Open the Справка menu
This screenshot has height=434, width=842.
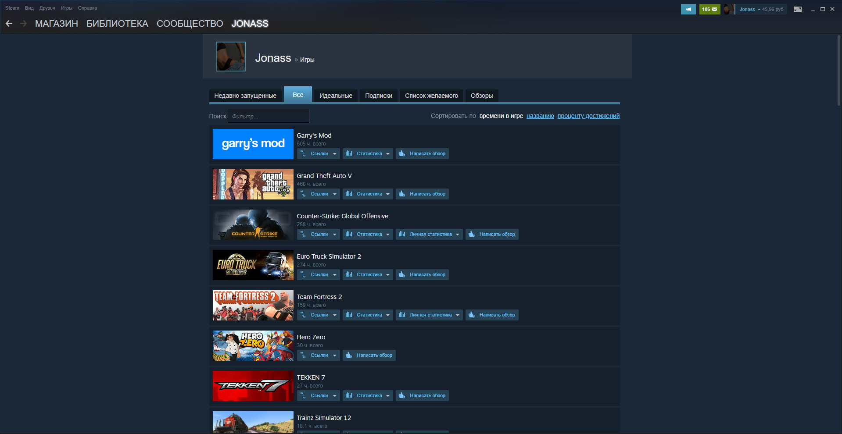[87, 8]
